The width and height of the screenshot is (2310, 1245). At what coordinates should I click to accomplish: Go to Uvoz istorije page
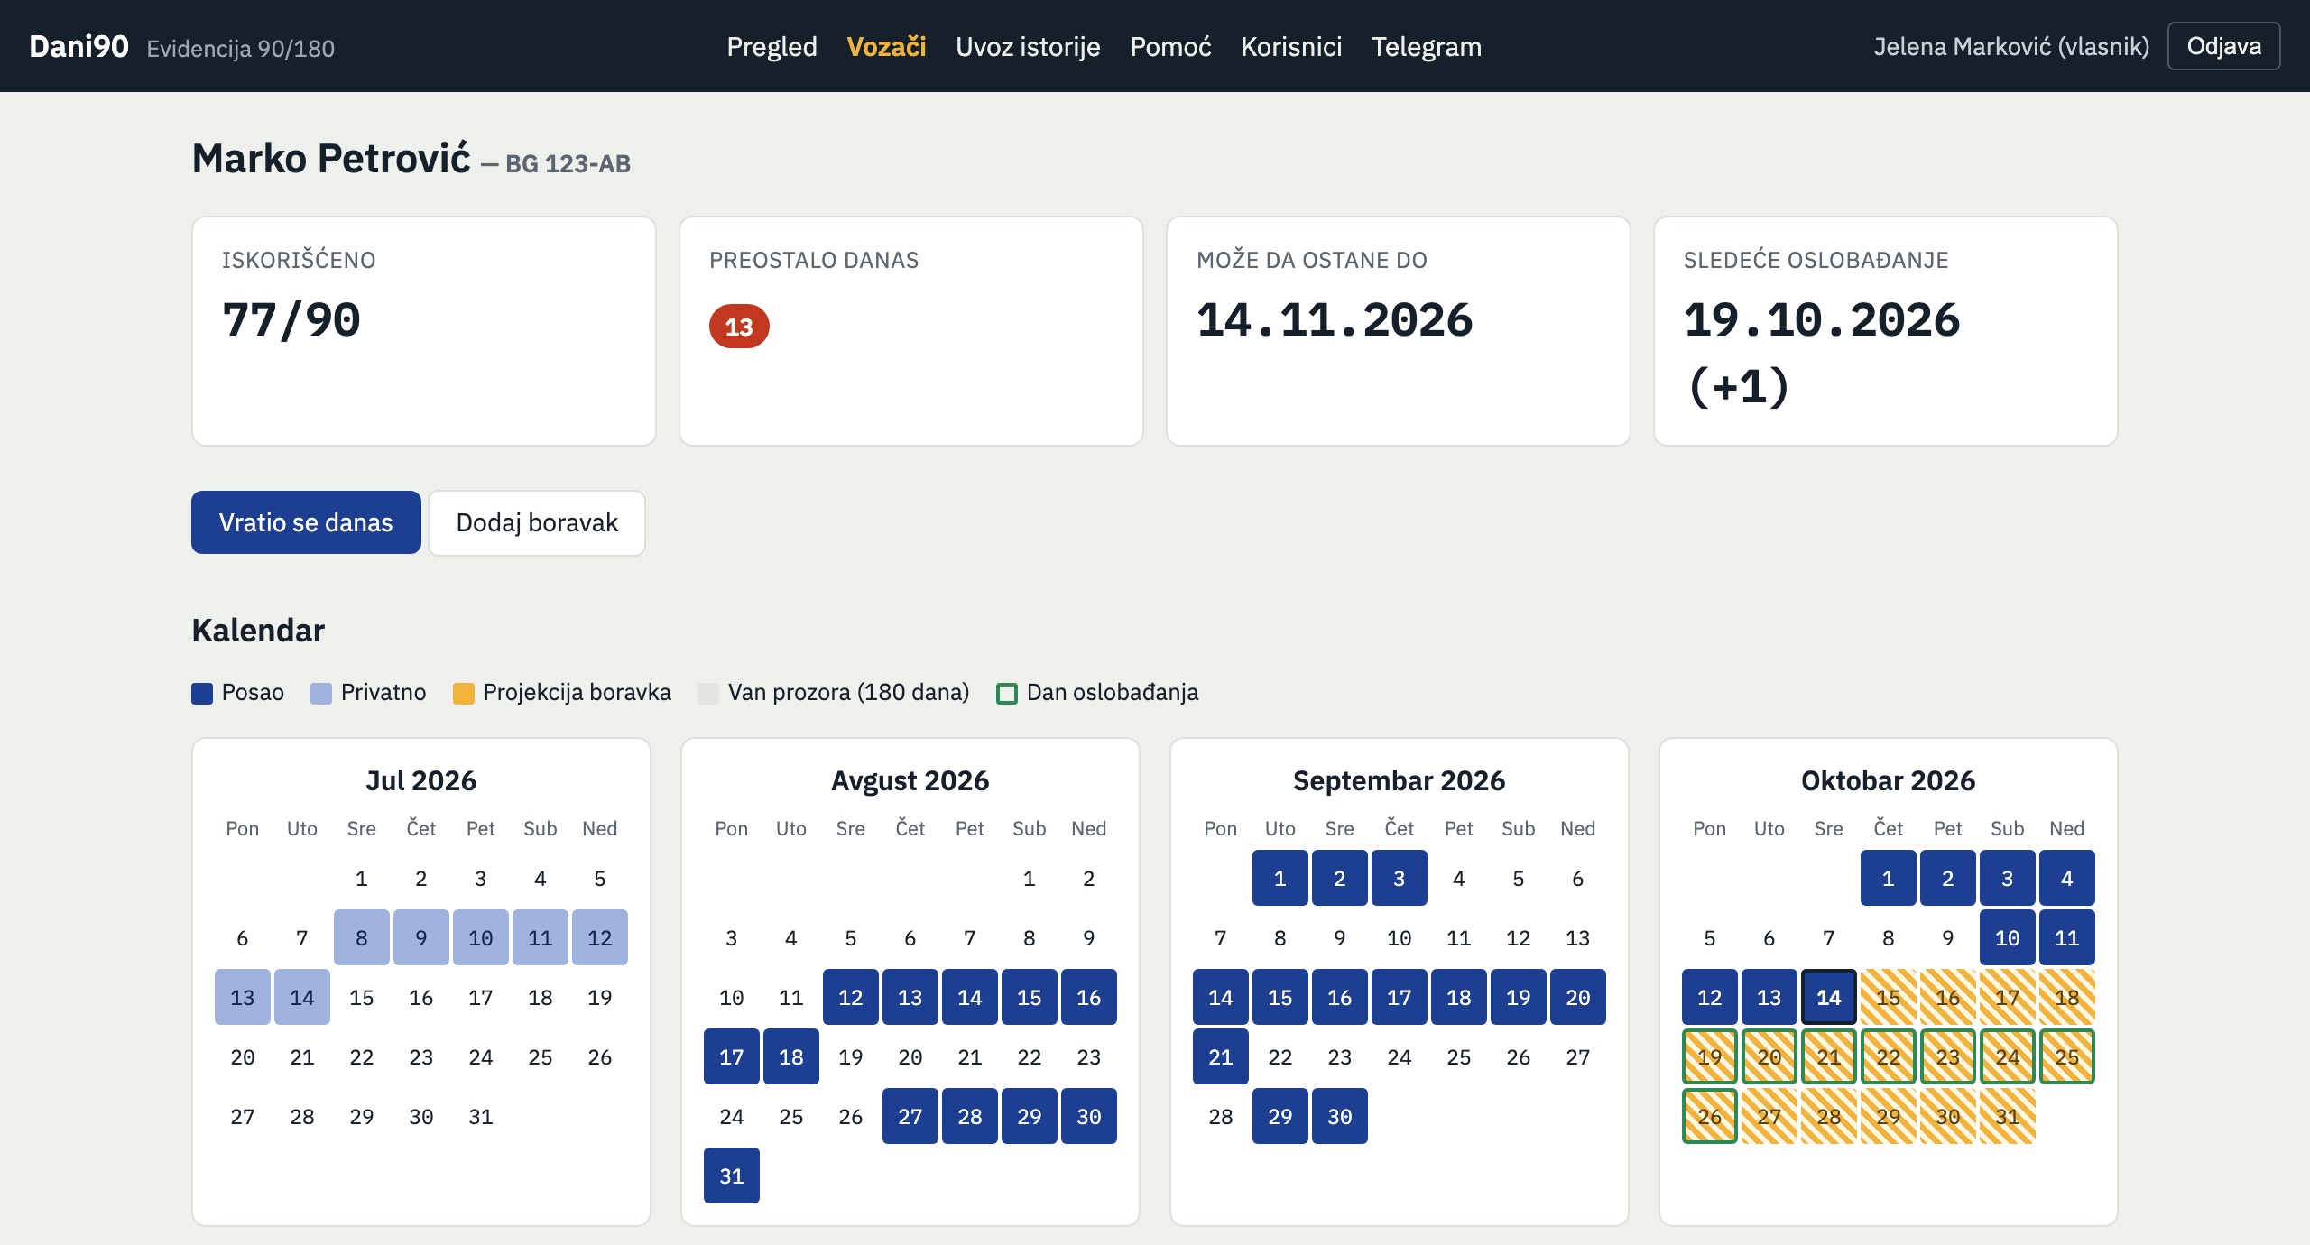coord(1028,46)
